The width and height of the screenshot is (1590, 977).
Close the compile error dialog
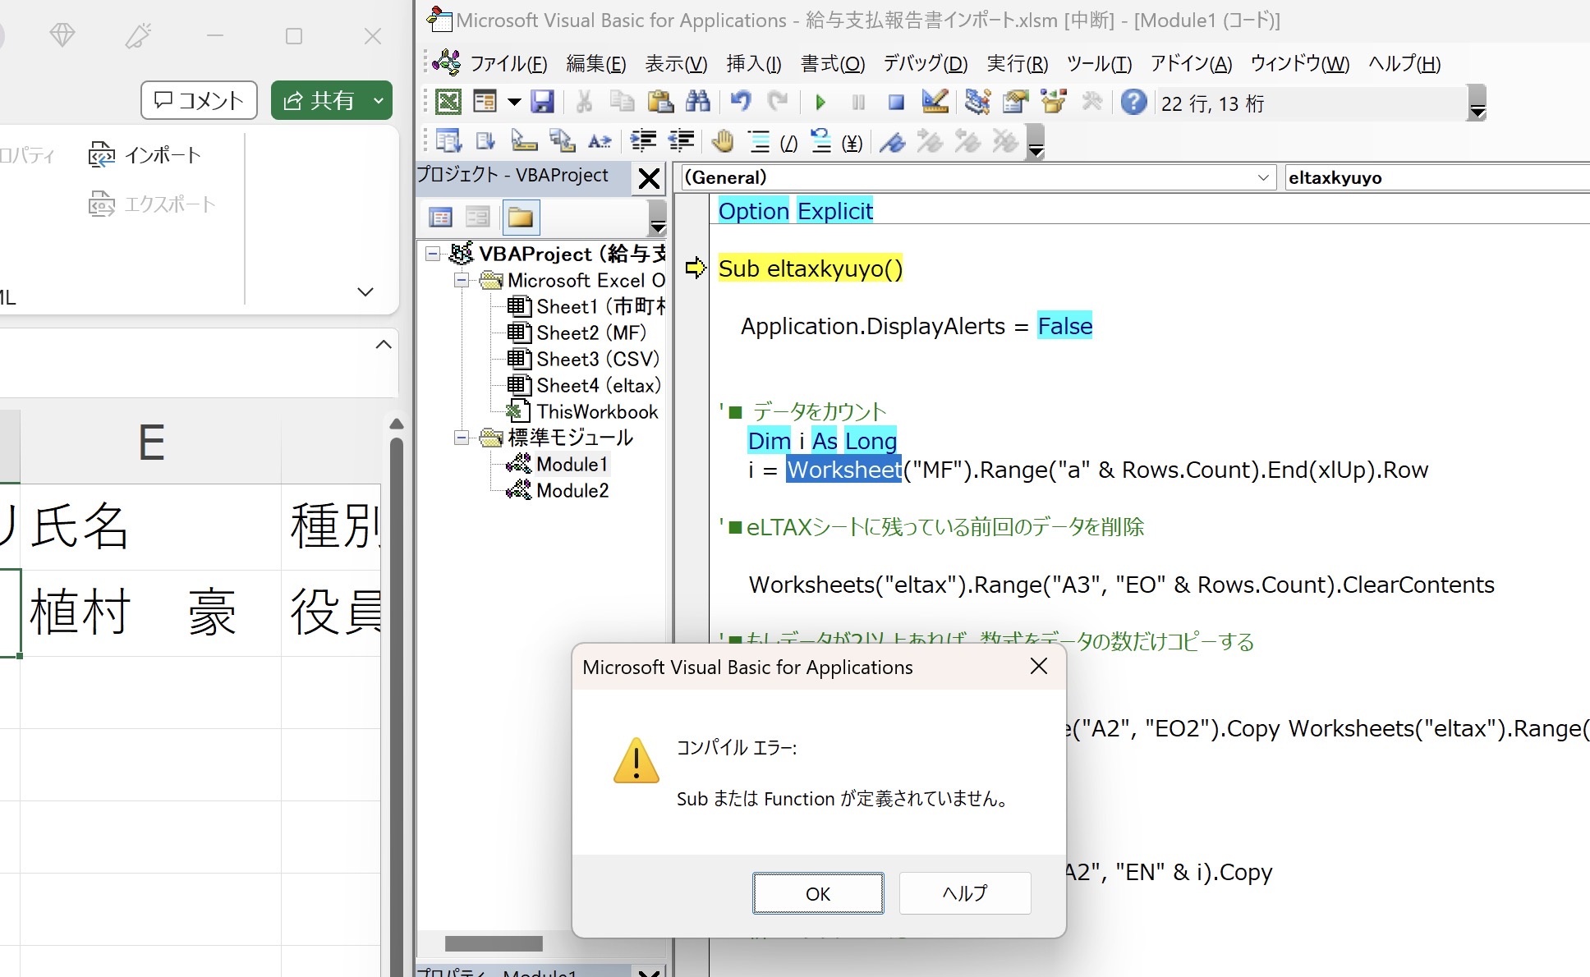(1039, 667)
